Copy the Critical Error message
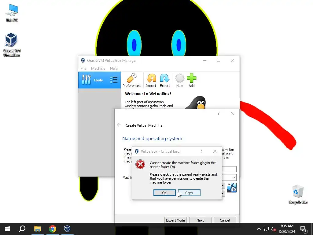 click(189, 193)
